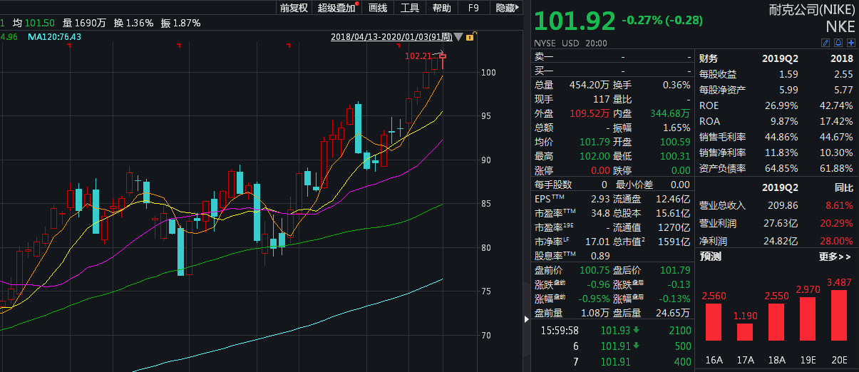Click the 营业总收入 row label
Viewport: 859px width, 372px height.
[x=722, y=205]
